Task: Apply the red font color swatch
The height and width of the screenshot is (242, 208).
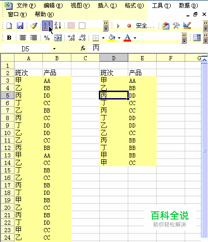Action: click(x=127, y=38)
